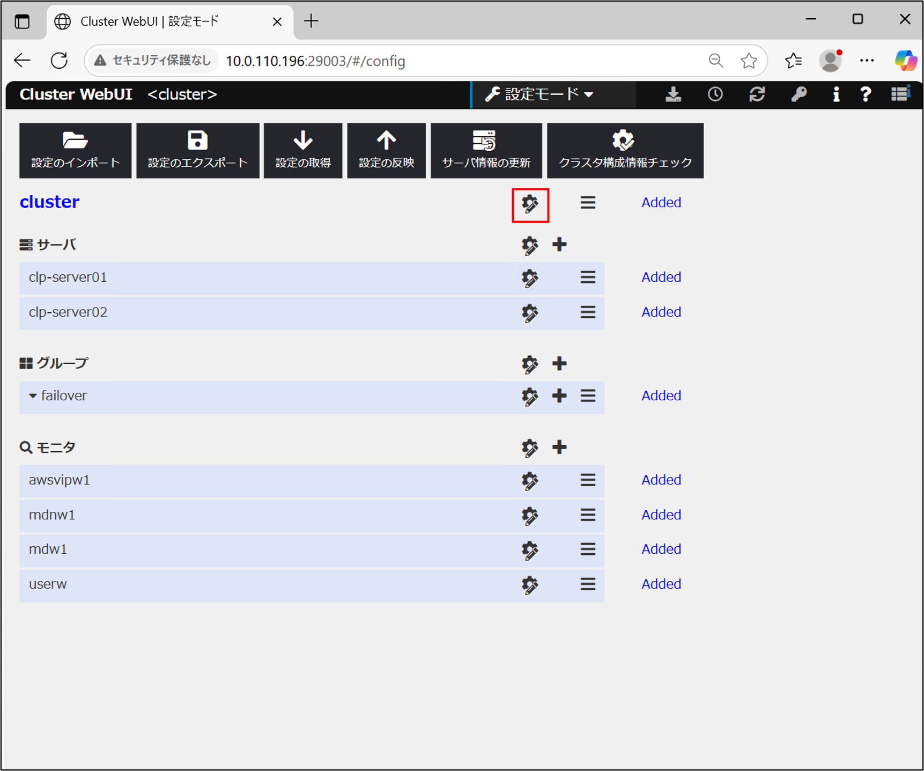The width and height of the screenshot is (924, 771).
Task: Favorite this page with the star icon
Action: tap(749, 61)
